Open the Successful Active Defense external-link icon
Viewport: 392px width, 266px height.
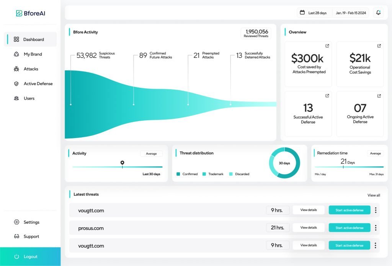[x=327, y=96]
